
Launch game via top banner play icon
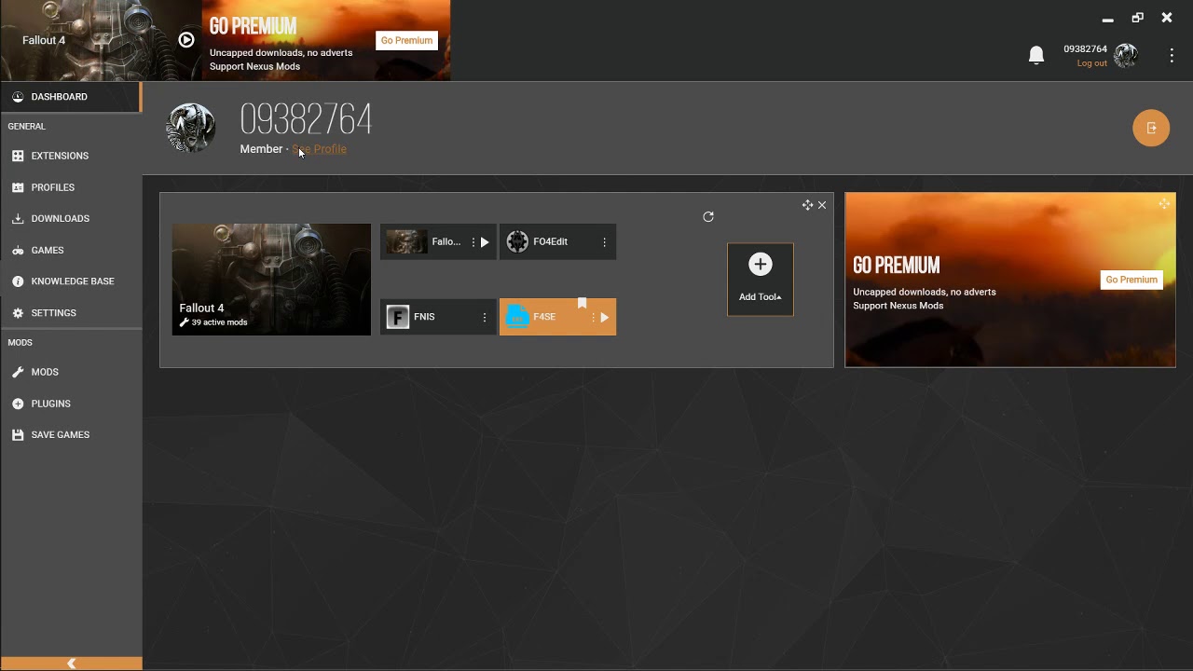point(186,40)
